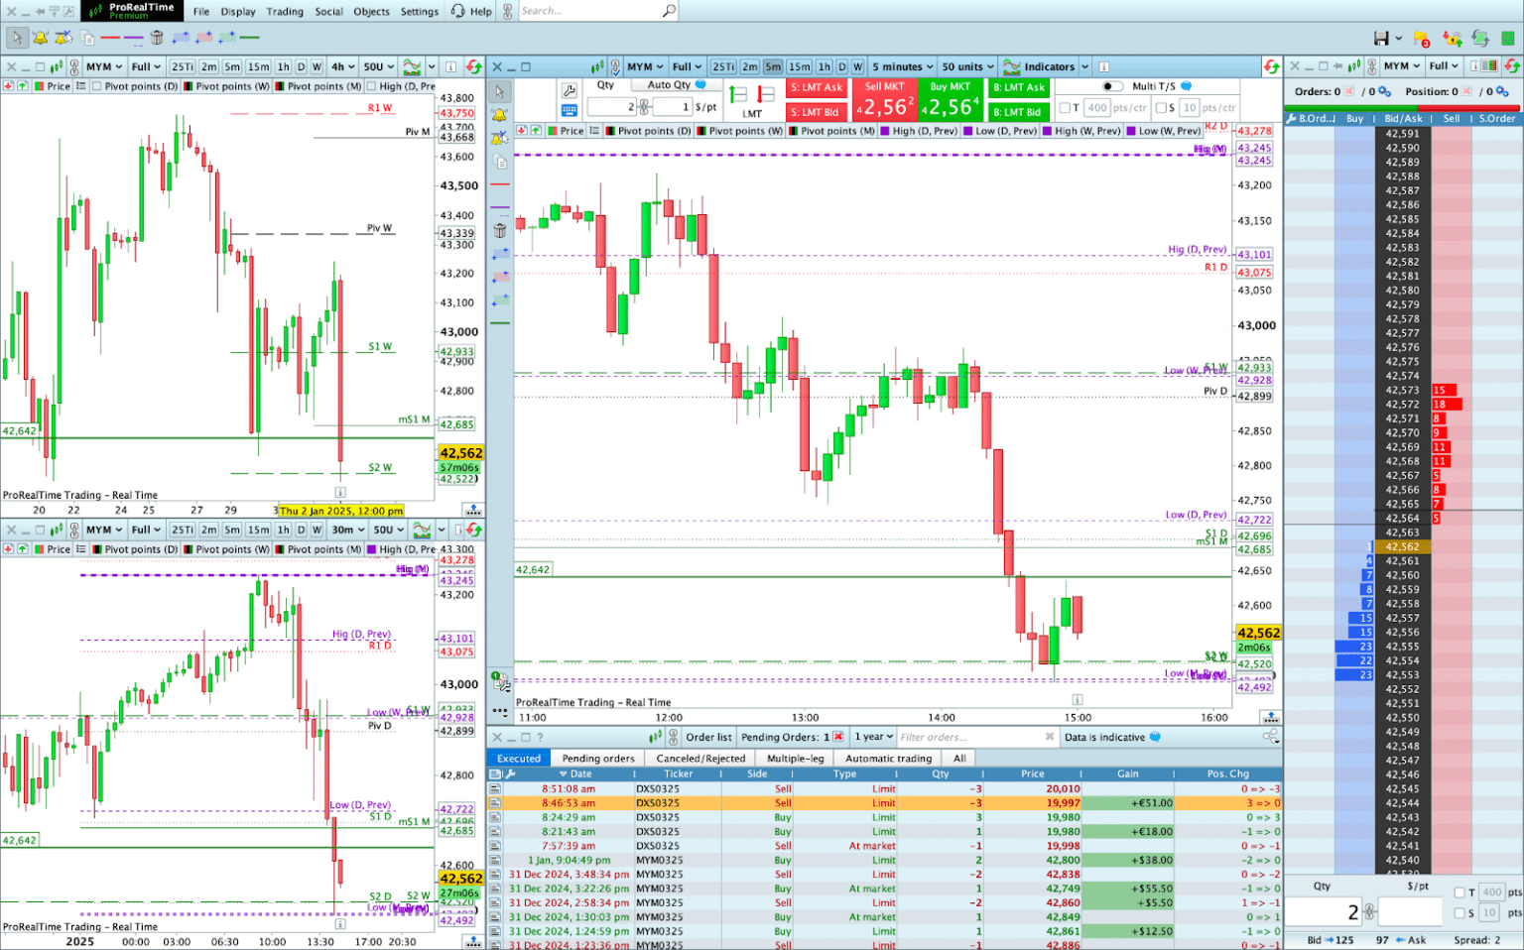Screen dimensions: 1524x950
Task: Select the pointer/cursor tool
Action: tap(18, 38)
